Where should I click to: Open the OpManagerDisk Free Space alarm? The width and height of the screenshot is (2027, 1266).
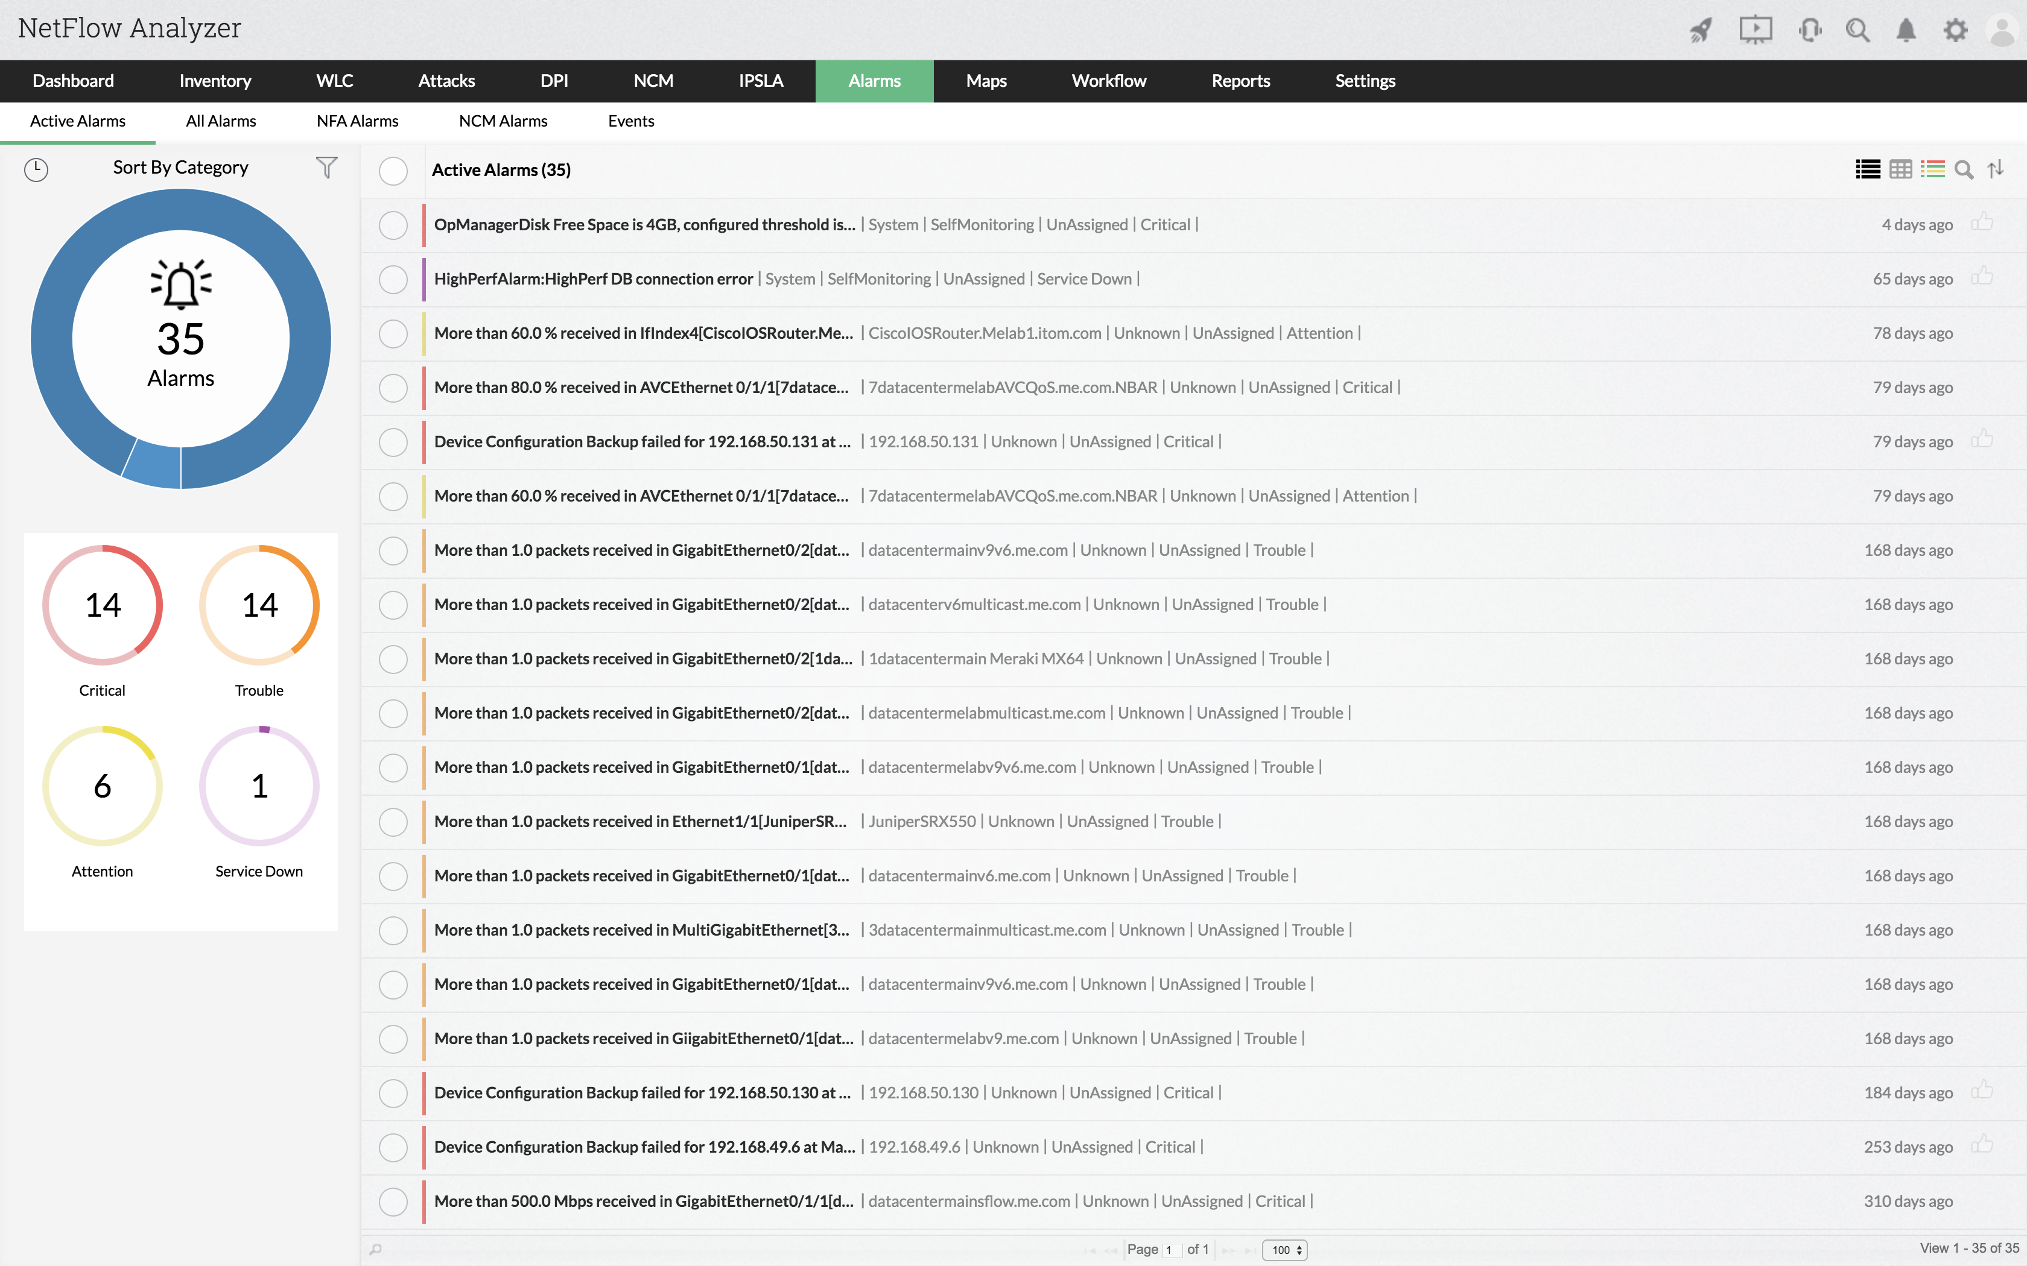click(x=643, y=224)
